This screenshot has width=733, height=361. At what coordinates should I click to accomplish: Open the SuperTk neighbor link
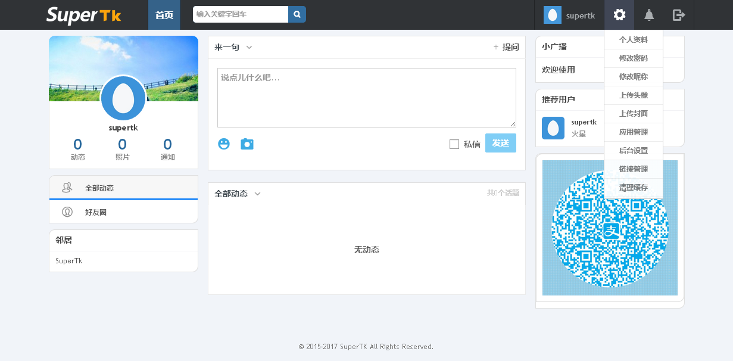click(69, 261)
